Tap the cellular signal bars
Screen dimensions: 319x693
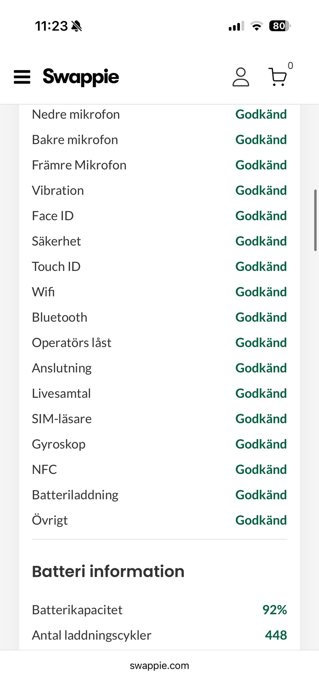click(x=236, y=26)
